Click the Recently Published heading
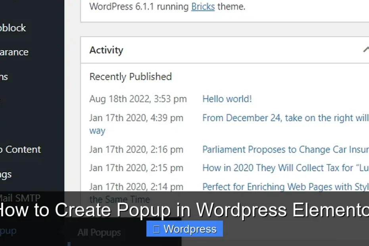Image resolution: width=369 pixels, height=246 pixels. 131,77
